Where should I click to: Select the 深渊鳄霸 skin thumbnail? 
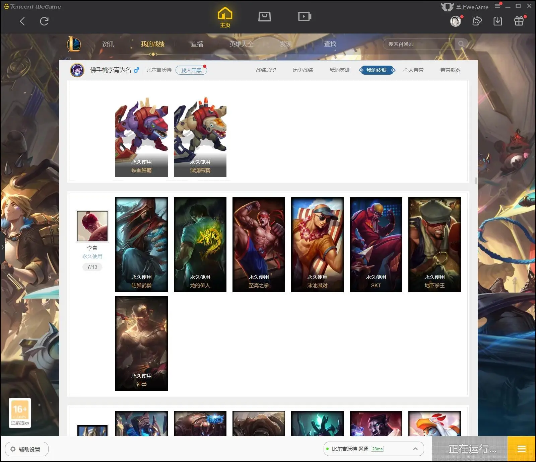[x=200, y=137]
